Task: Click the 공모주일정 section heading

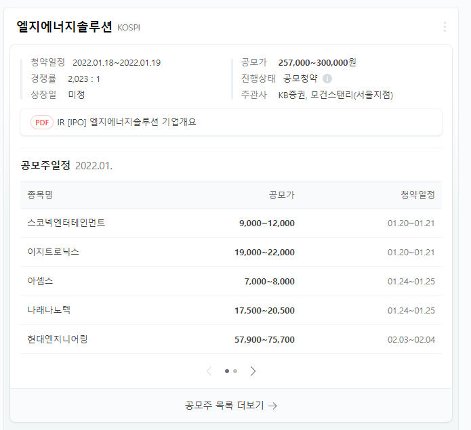Action: pyautogui.click(x=45, y=165)
